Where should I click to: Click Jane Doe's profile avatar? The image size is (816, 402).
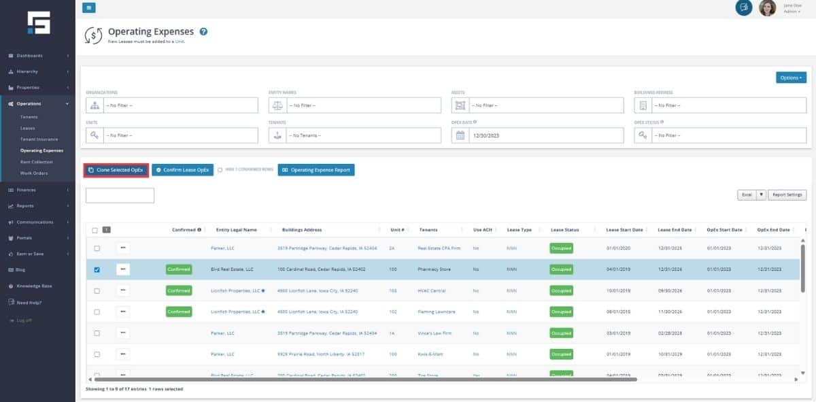click(767, 7)
